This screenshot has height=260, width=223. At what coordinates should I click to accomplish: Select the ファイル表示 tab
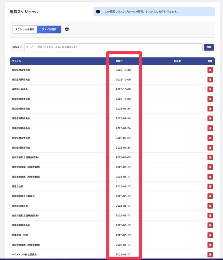tap(49, 29)
